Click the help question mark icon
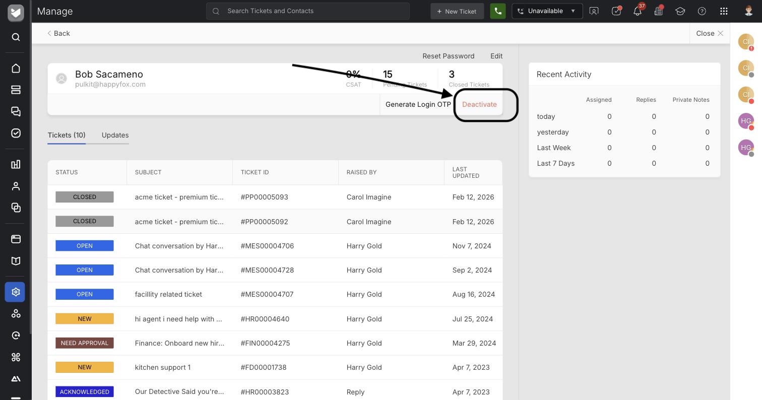Image resolution: width=762 pixels, height=400 pixels. 702,11
